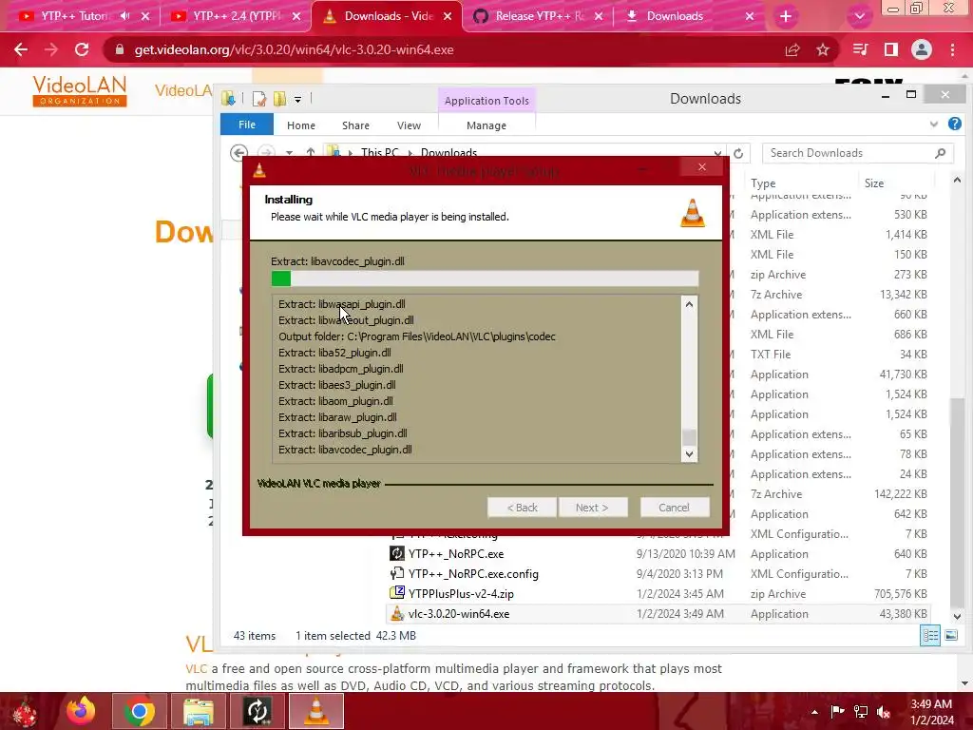Show hidden system tray icons
This screenshot has height=730, width=973.
point(814,712)
